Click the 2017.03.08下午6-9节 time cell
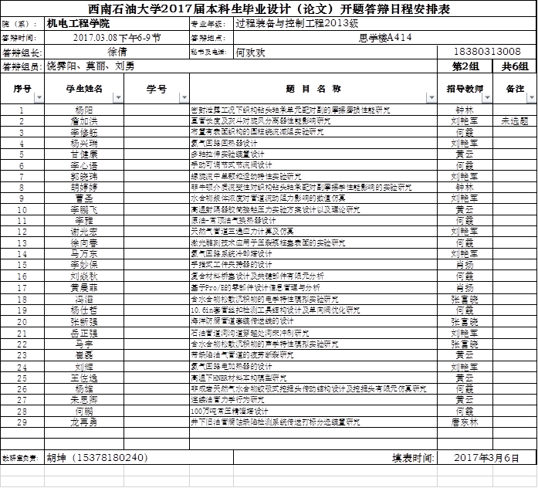The width and height of the screenshot is (538, 488). click(x=116, y=37)
